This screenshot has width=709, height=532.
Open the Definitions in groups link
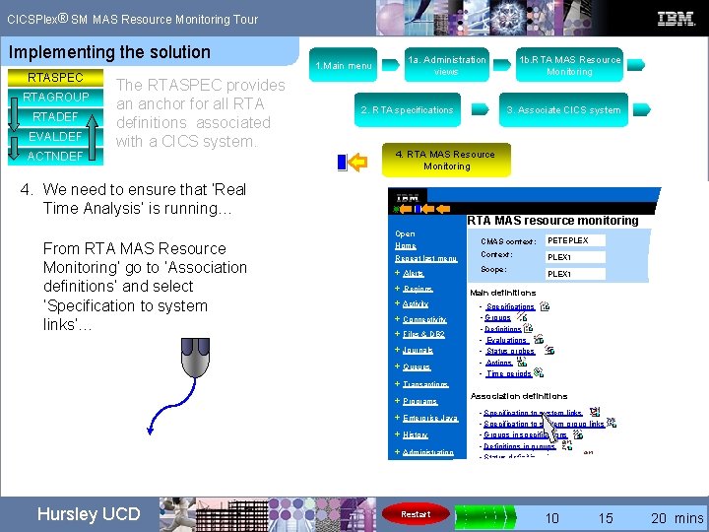(x=520, y=446)
